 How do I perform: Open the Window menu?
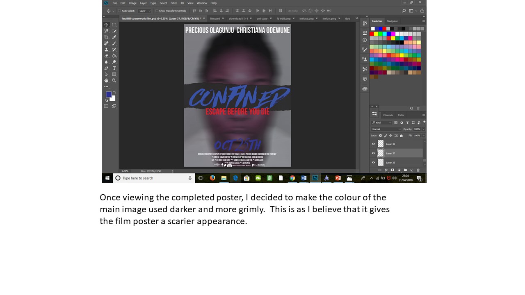[202, 3]
